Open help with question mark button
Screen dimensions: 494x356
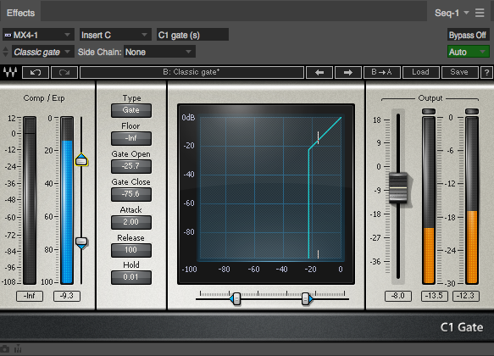(x=486, y=72)
